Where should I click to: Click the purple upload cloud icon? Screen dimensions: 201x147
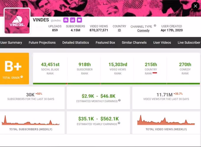(66, 20)
